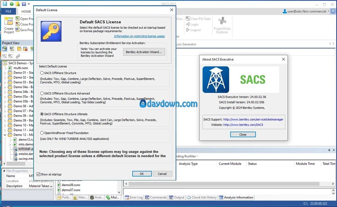Switch to the HOME ribbon tab

point(26,11)
